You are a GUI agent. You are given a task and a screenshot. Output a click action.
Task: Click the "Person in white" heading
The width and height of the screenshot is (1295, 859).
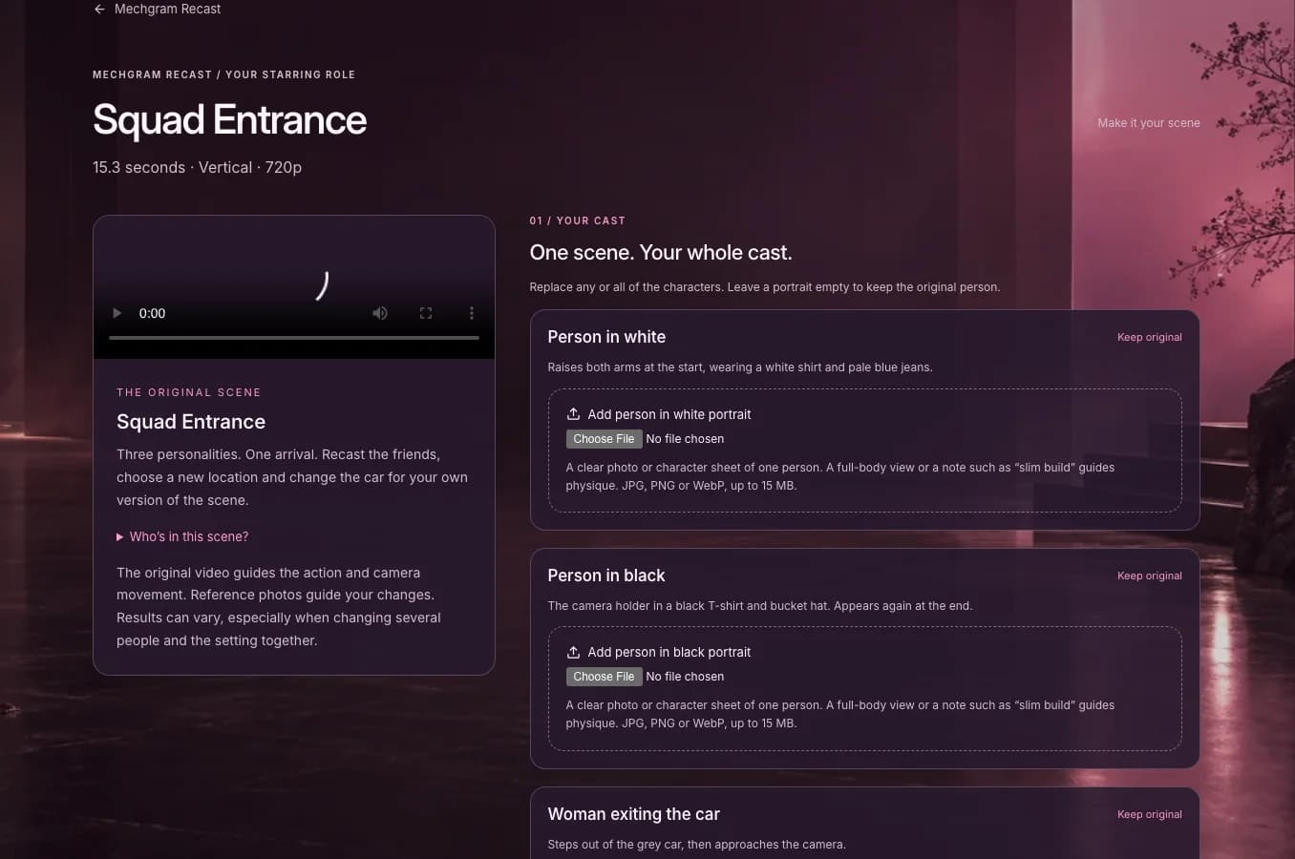tap(606, 337)
